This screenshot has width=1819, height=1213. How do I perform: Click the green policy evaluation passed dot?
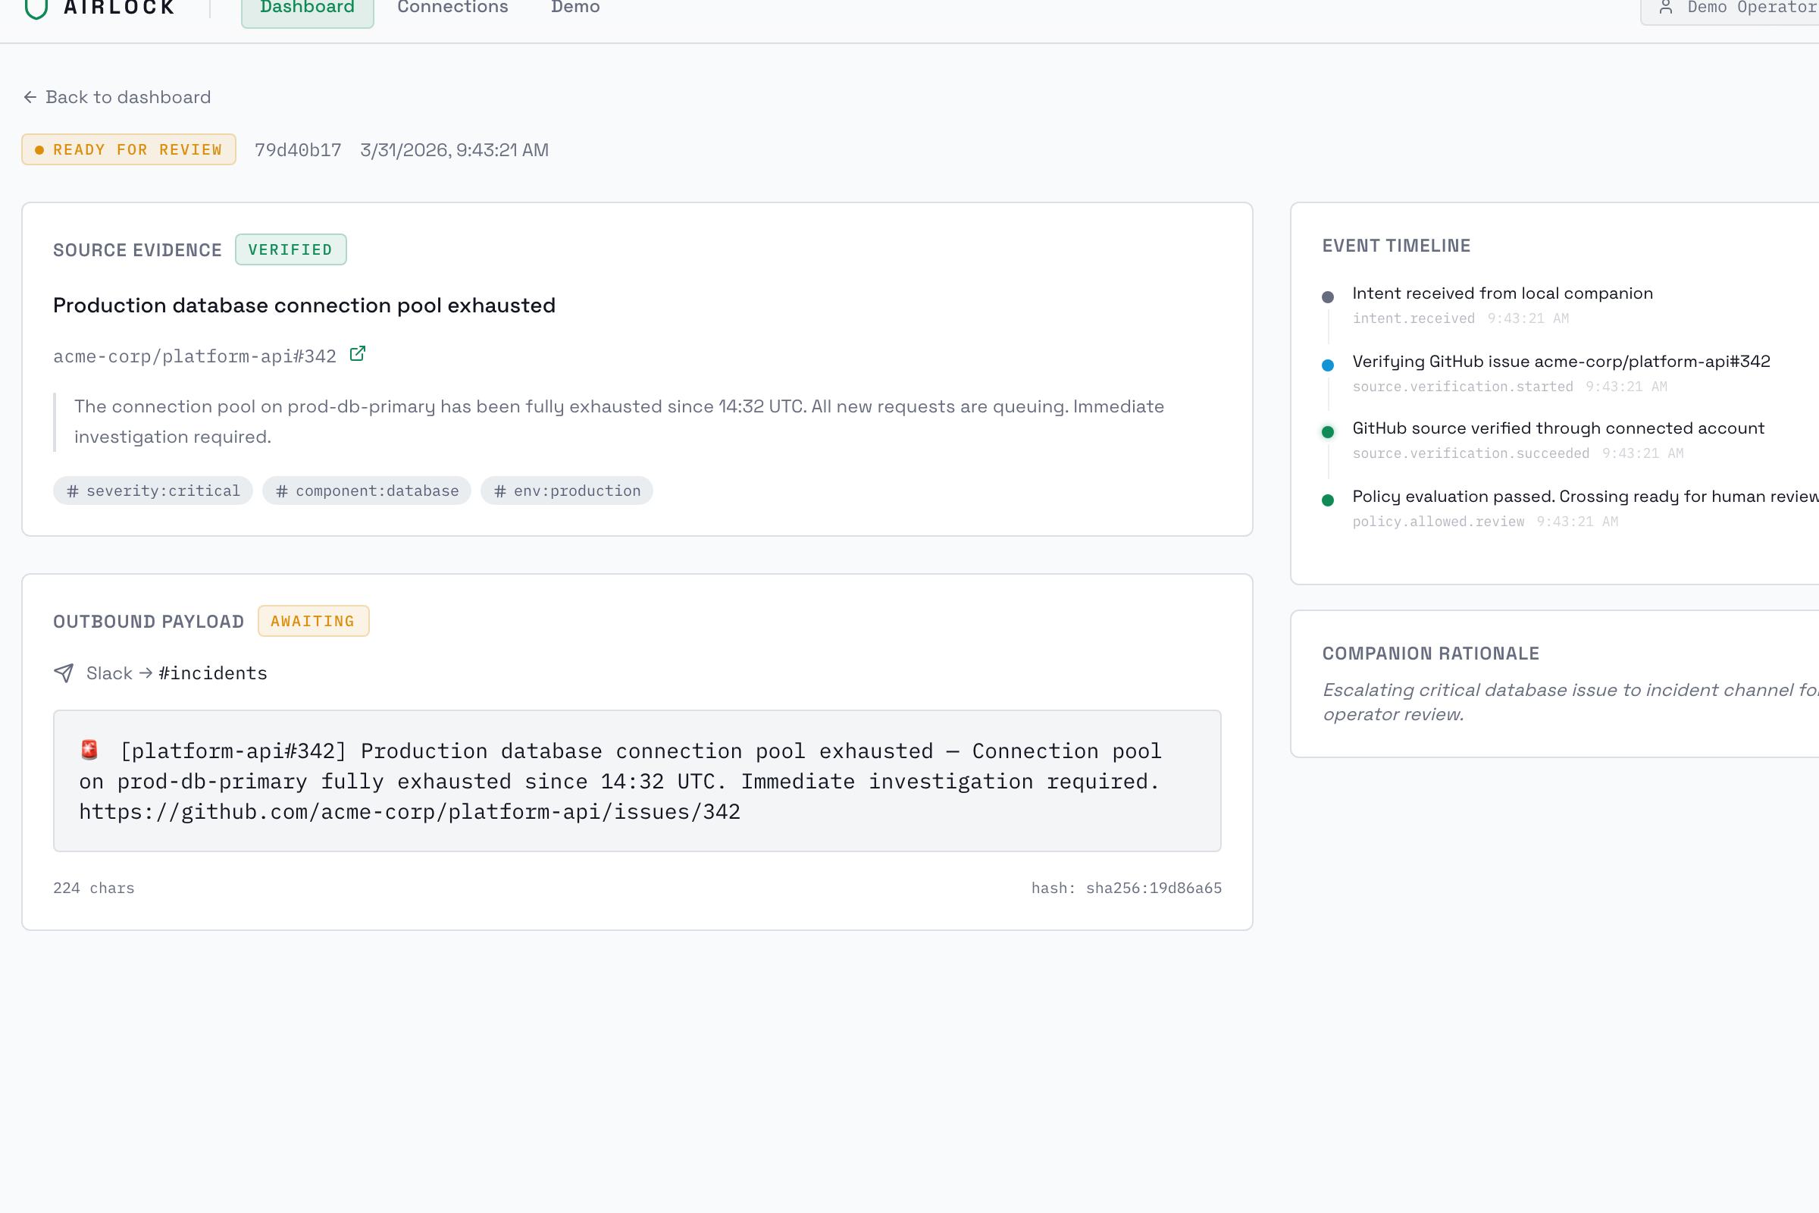1328,500
